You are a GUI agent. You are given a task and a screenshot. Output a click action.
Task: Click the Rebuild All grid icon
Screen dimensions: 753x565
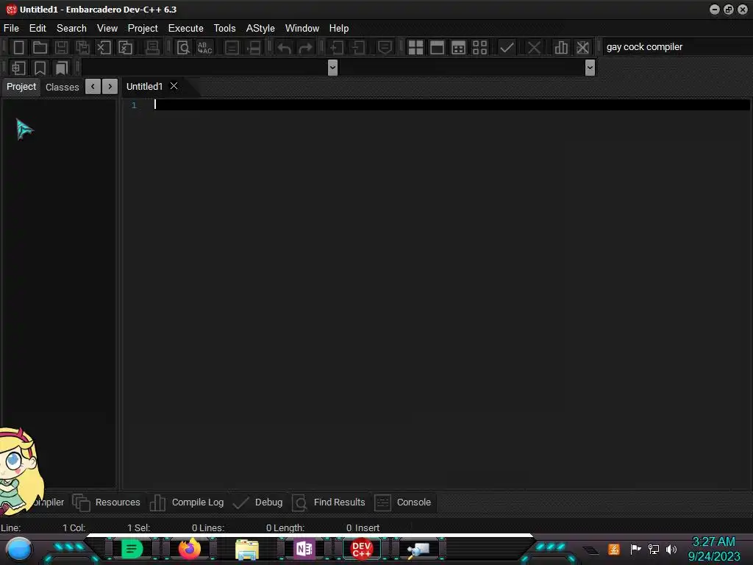coord(479,47)
